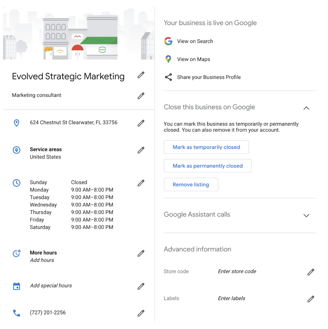Click the More hours clock-plus icon
This screenshot has width=328, height=329.
[17, 253]
